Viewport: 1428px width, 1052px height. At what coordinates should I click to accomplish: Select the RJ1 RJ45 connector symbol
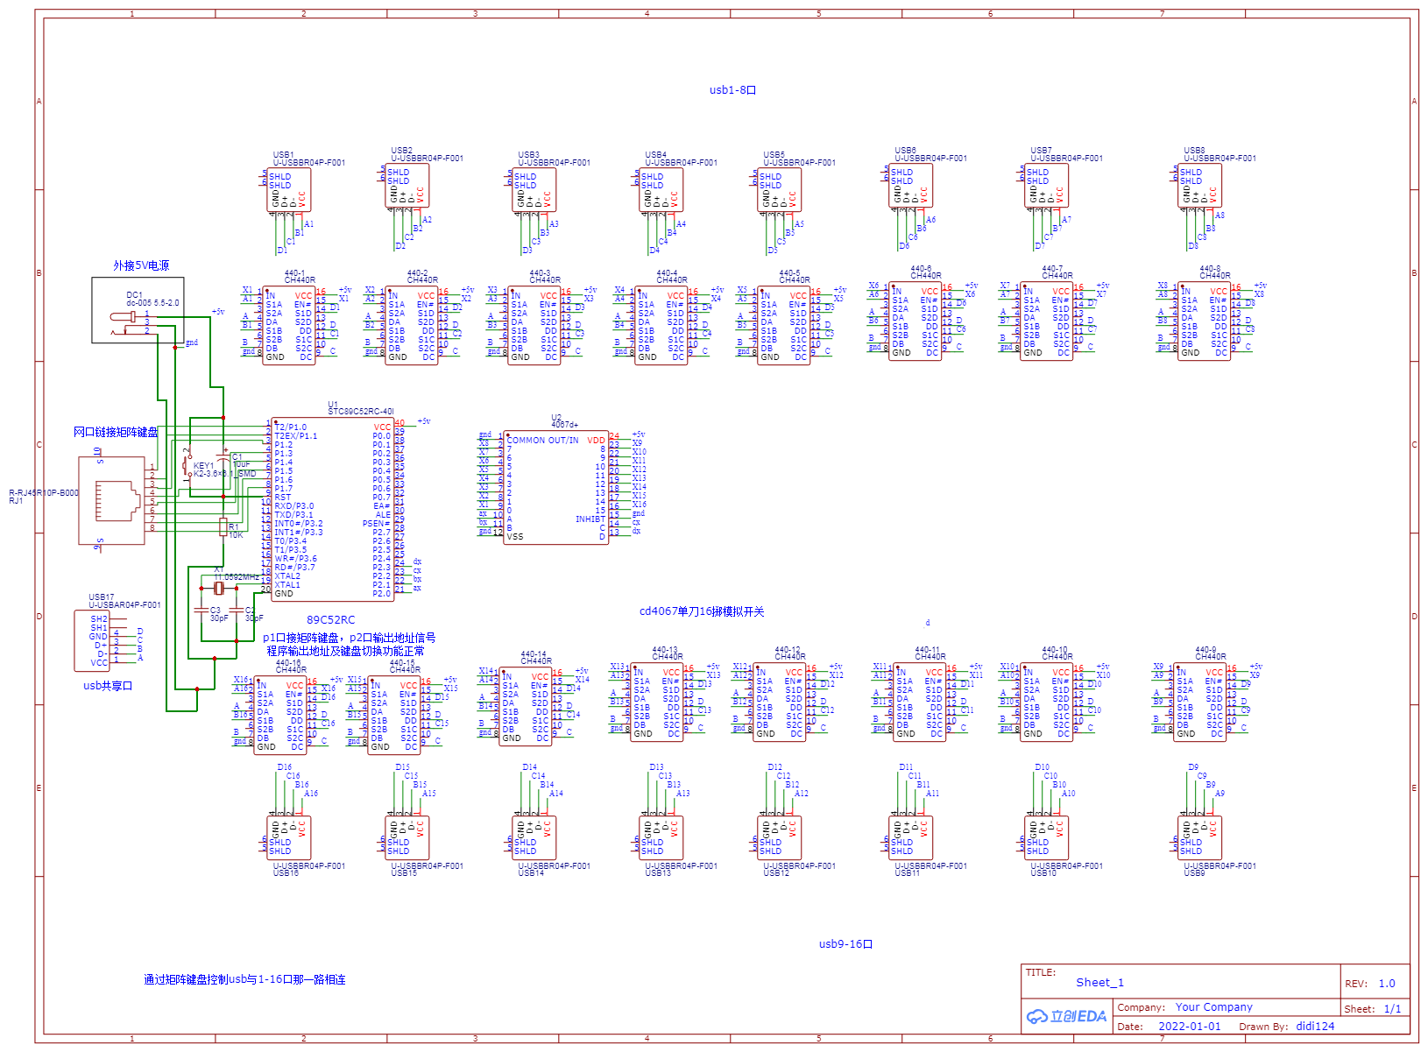coord(112,501)
